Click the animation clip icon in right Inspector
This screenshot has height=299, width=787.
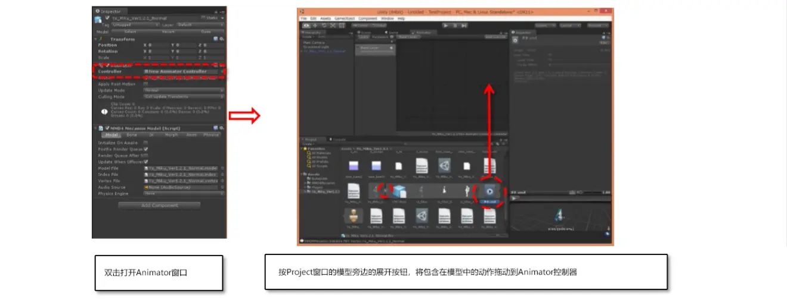tap(515, 40)
